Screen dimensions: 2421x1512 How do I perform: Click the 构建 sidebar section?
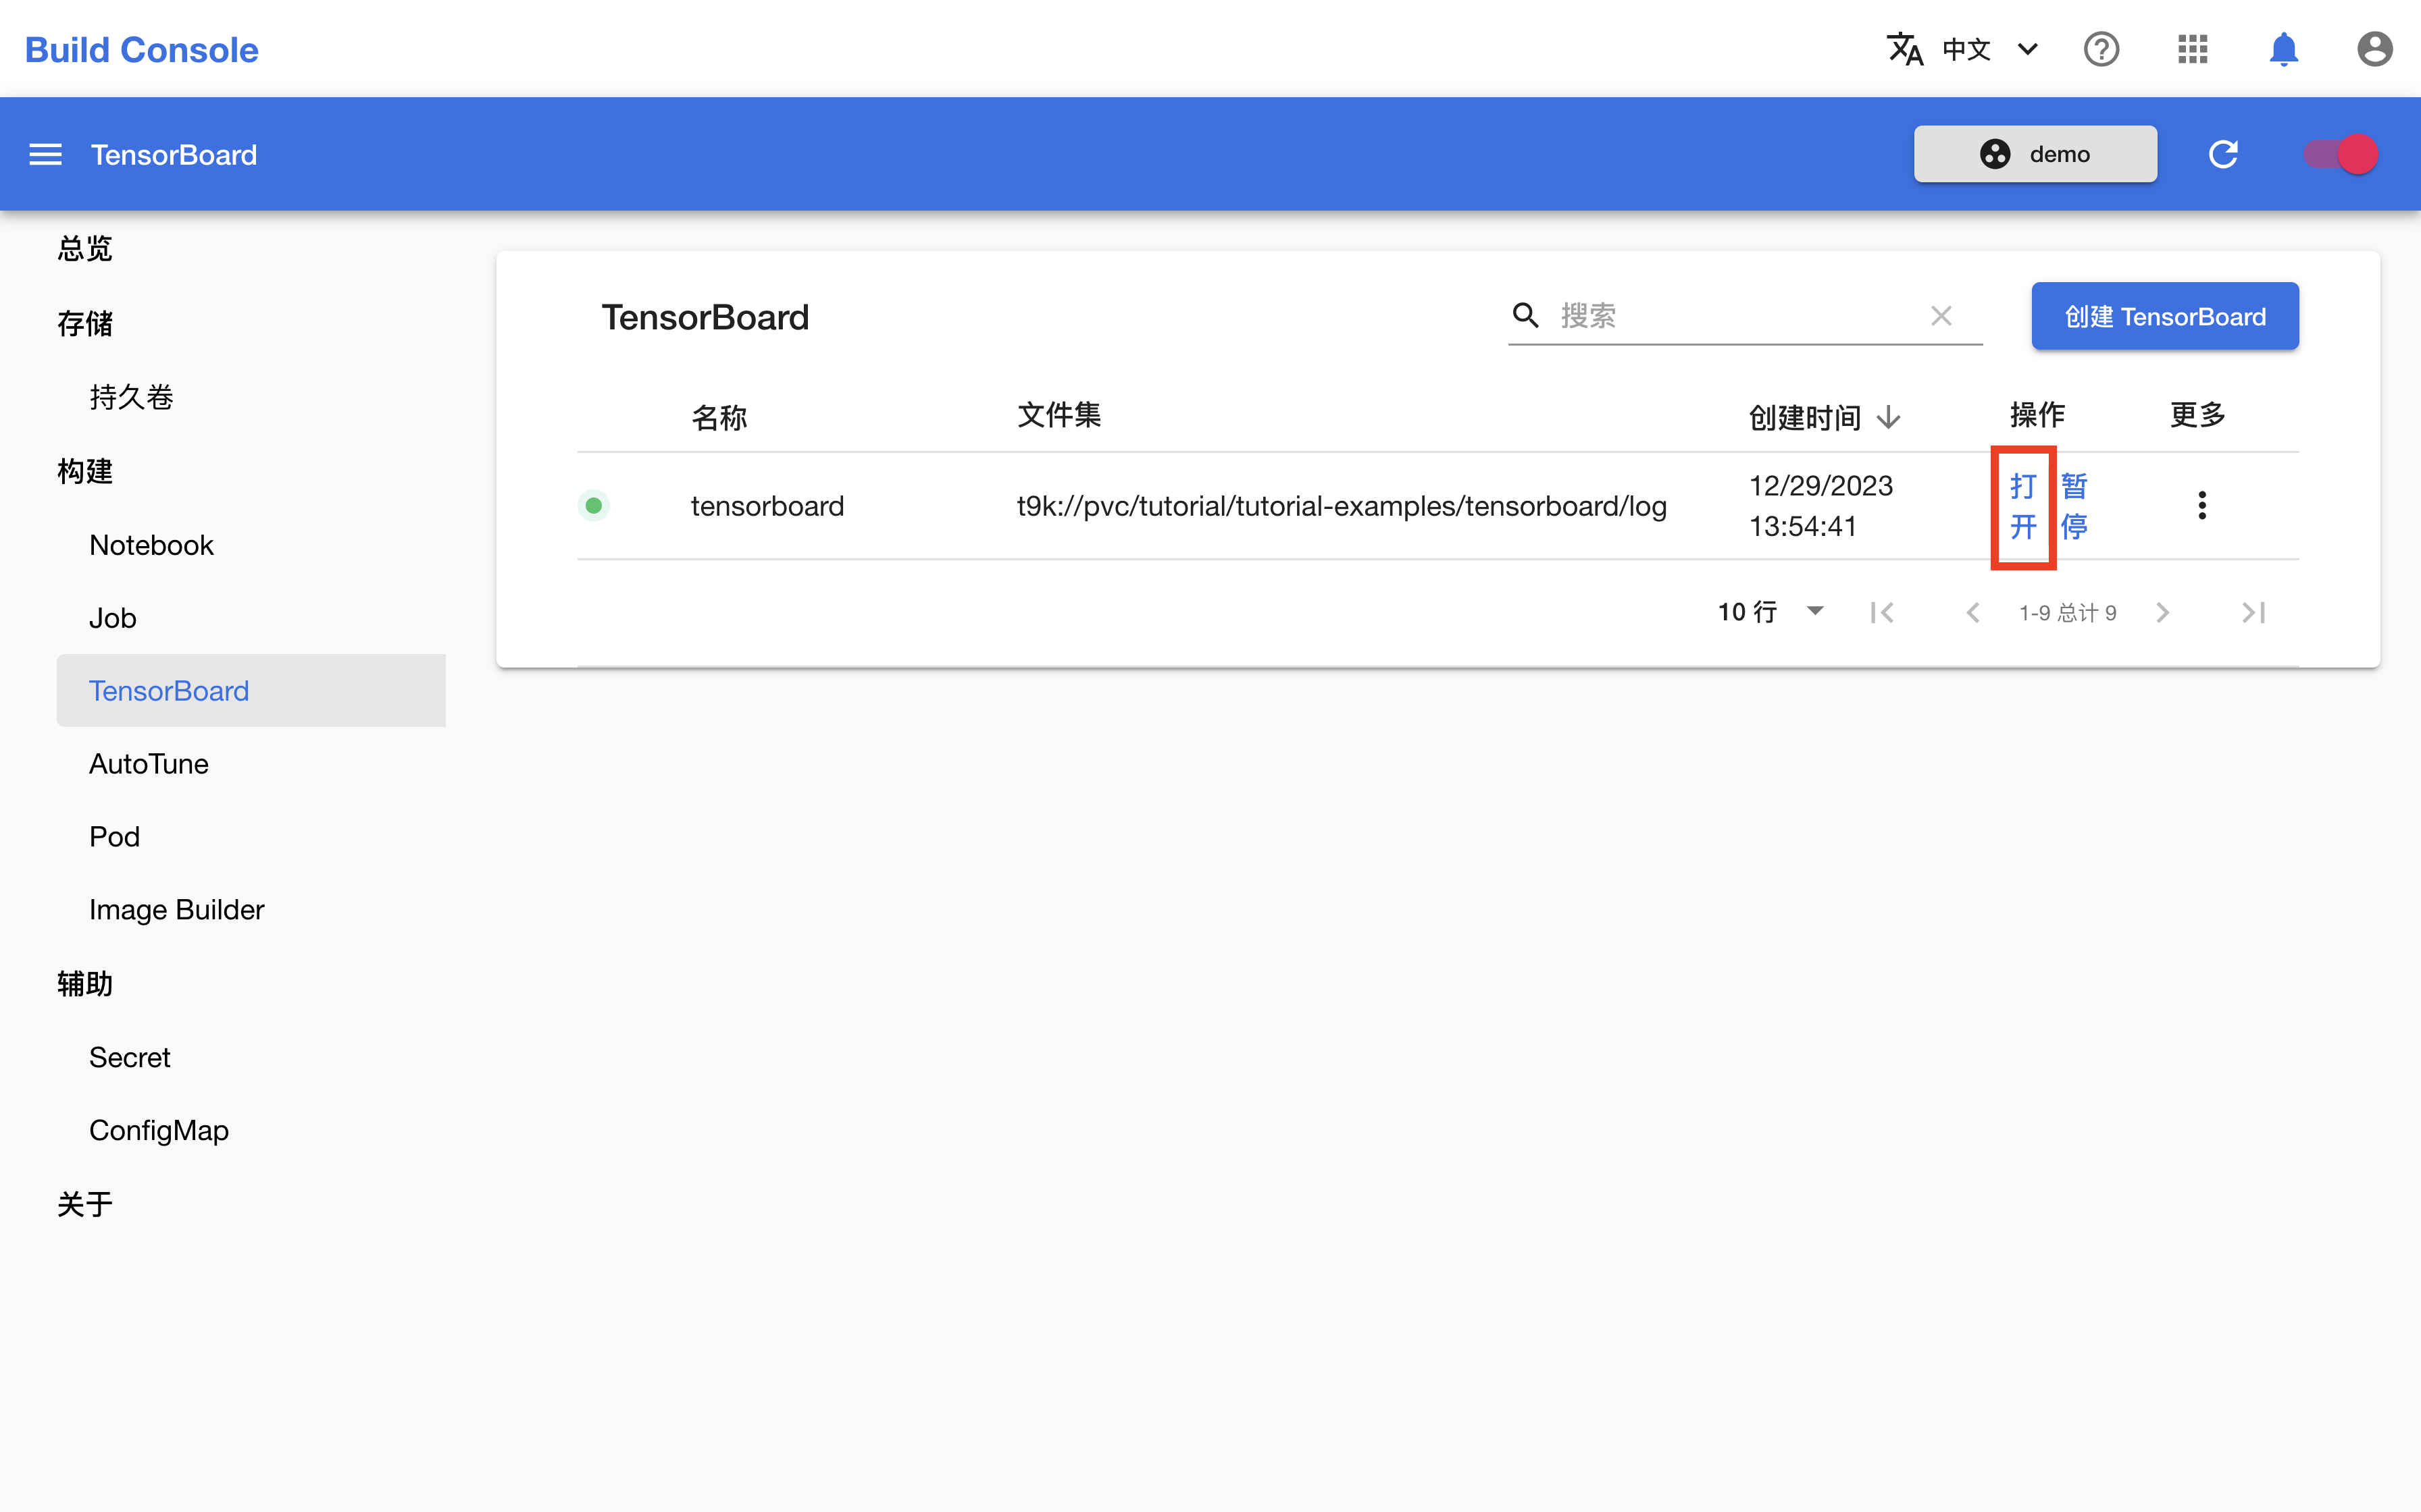[85, 471]
